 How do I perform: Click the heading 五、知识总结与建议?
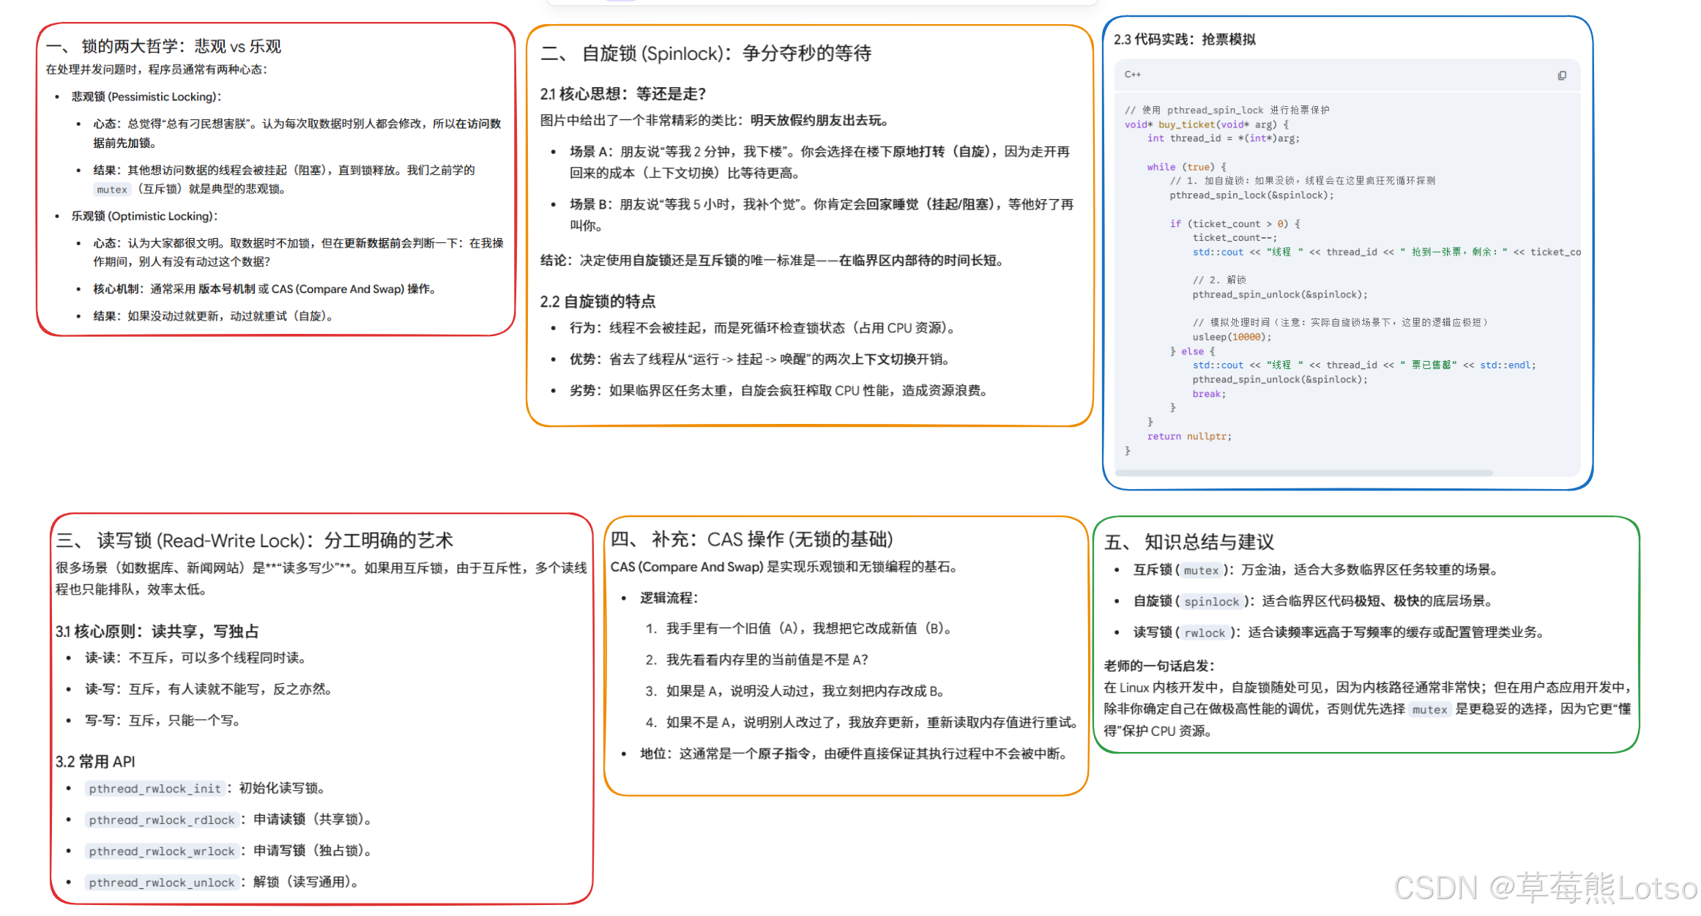point(1189,542)
